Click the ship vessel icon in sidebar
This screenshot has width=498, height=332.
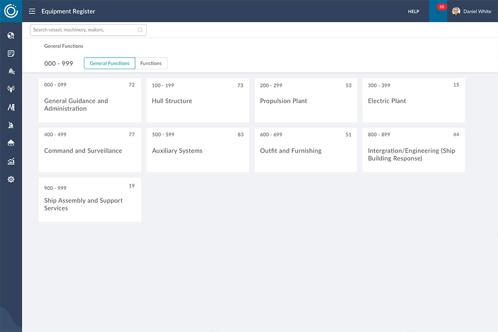tap(11, 71)
